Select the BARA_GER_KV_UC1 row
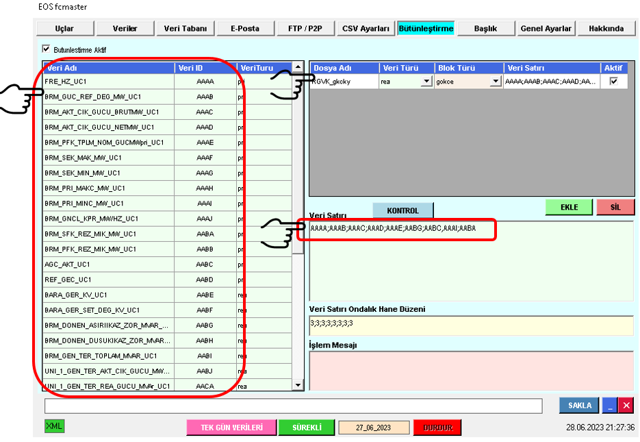Image resolution: width=640 pixels, height=442 pixels. (167, 295)
